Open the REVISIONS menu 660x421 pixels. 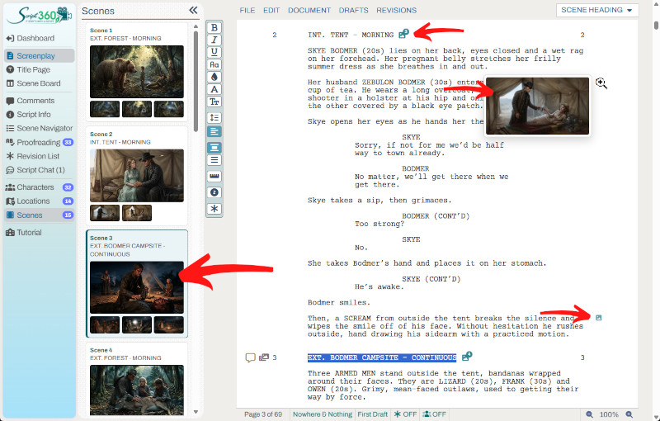(x=397, y=10)
